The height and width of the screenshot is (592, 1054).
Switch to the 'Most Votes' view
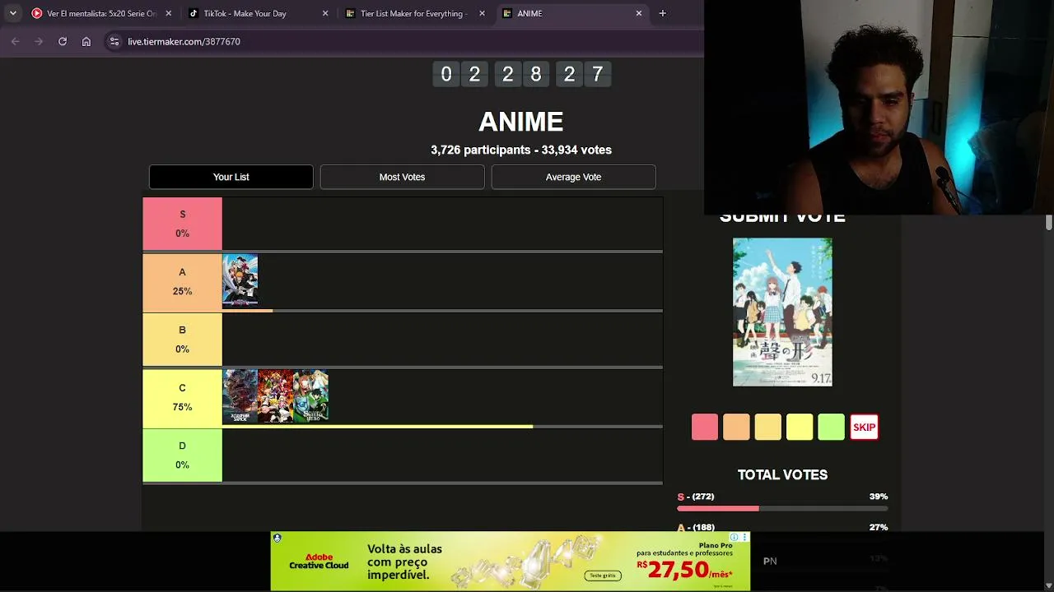click(403, 177)
